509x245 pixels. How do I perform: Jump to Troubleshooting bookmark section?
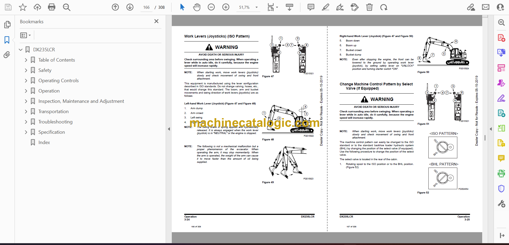tap(55, 122)
